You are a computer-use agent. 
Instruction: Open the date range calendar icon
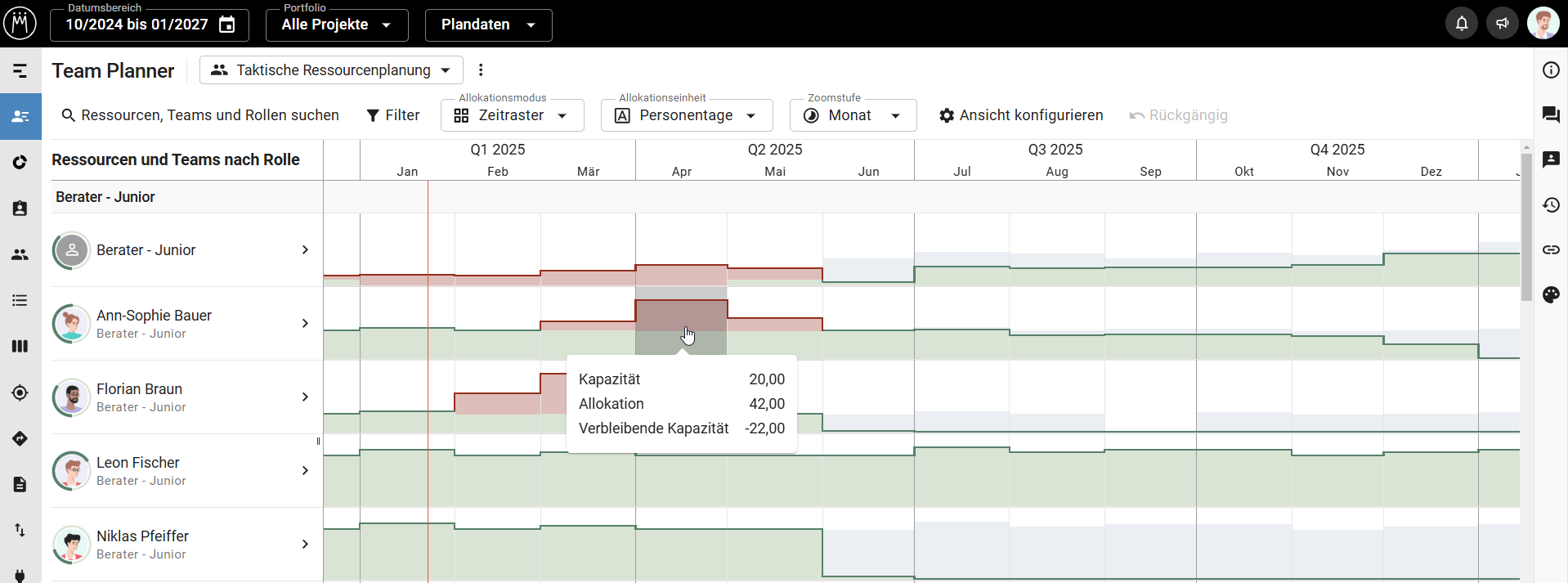pyautogui.click(x=227, y=25)
